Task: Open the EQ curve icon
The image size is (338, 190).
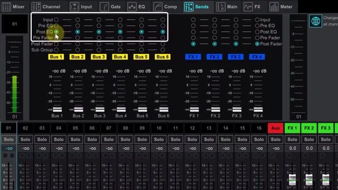Action: pos(132,7)
